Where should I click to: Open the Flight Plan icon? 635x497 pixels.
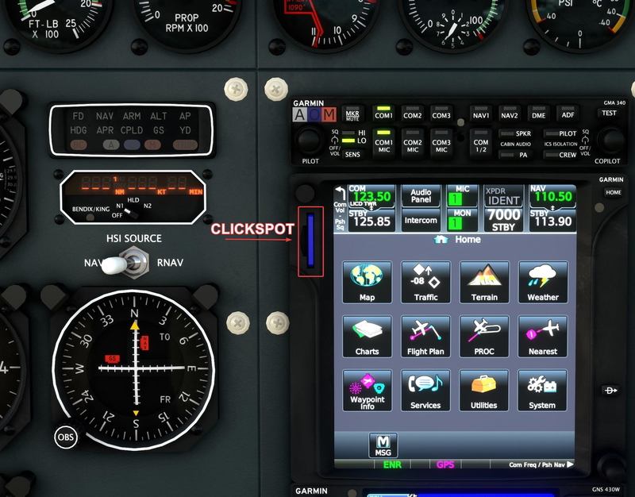(x=425, y=337)
